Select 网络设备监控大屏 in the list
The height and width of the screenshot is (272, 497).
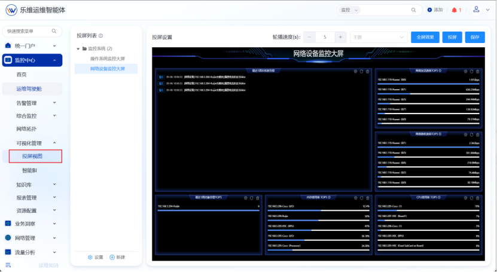pyautogui.click(x=106, y=69)
